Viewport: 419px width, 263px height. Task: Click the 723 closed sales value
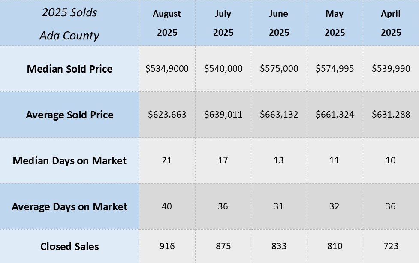tap(391, 246)
